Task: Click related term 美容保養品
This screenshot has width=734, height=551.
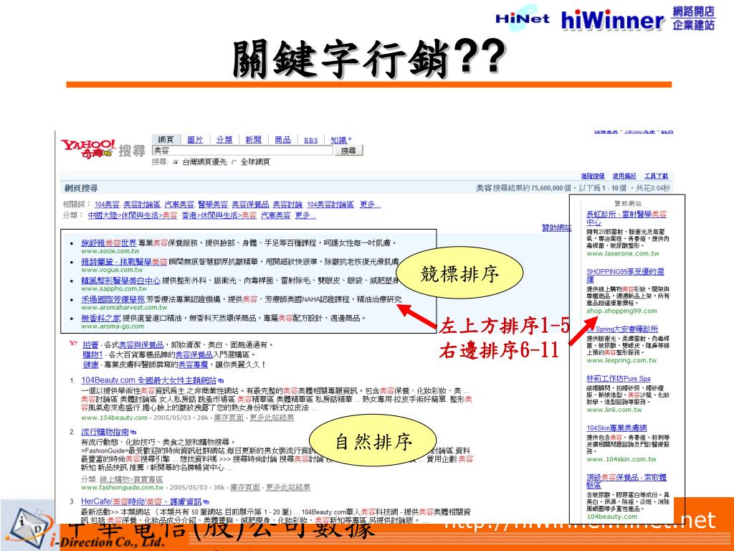Action: (x=250, y=204)
